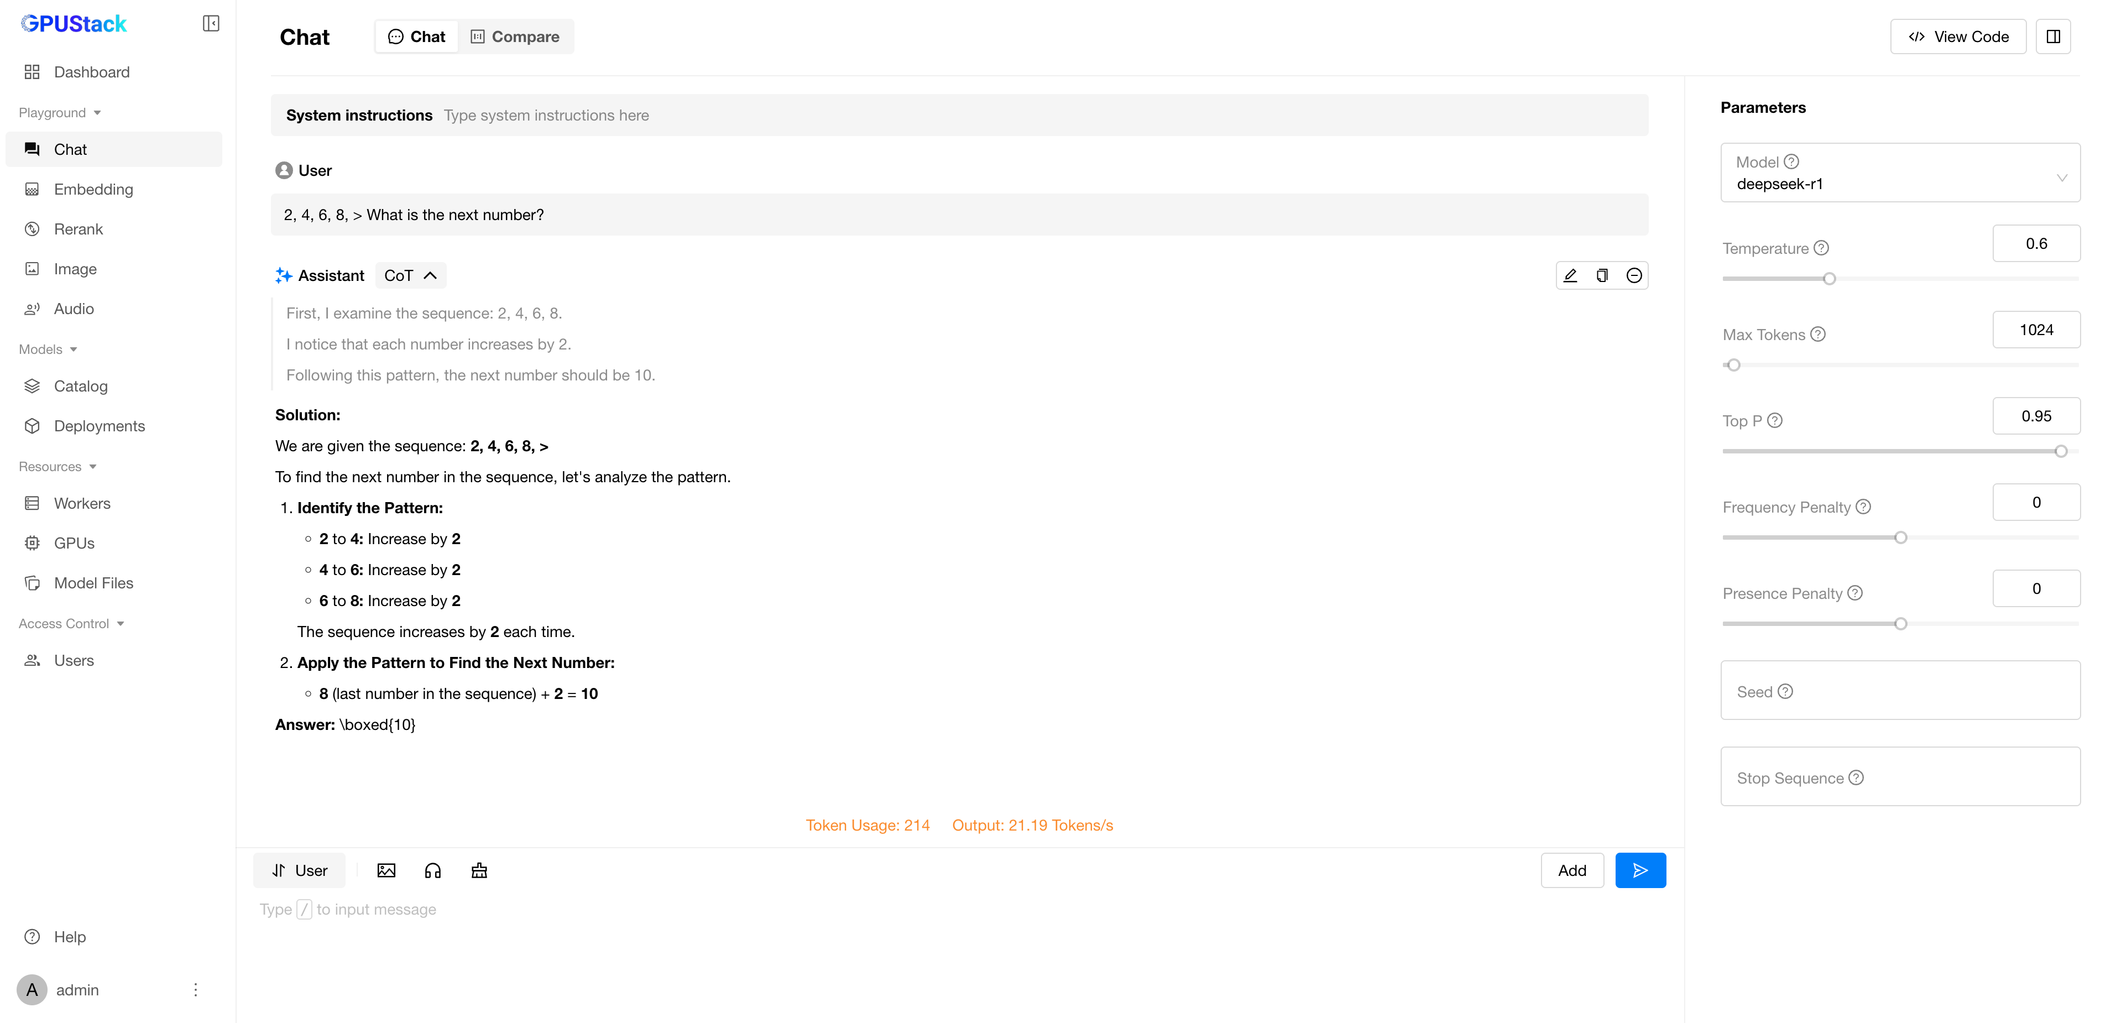Open Deployments in the sidebar
This screenshot has width=2111, height=1023.
coord(99,426)
